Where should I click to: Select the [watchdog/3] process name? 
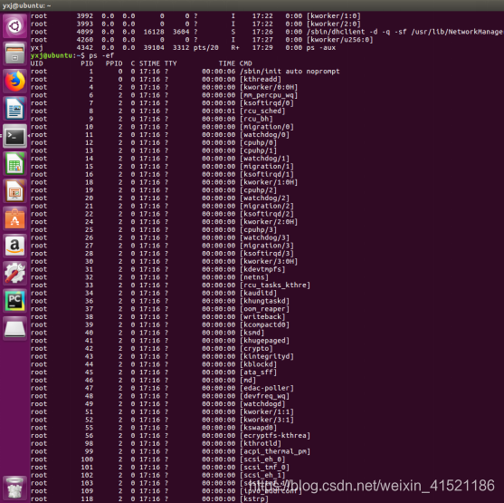[x=264, y=237]
